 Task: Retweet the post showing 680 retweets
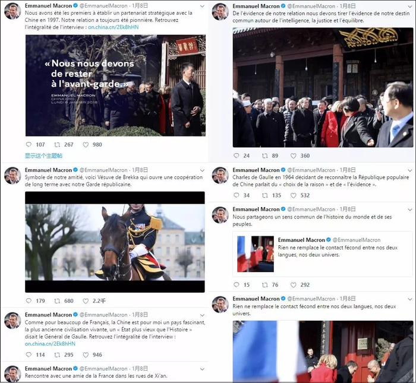tap(57, 301)
